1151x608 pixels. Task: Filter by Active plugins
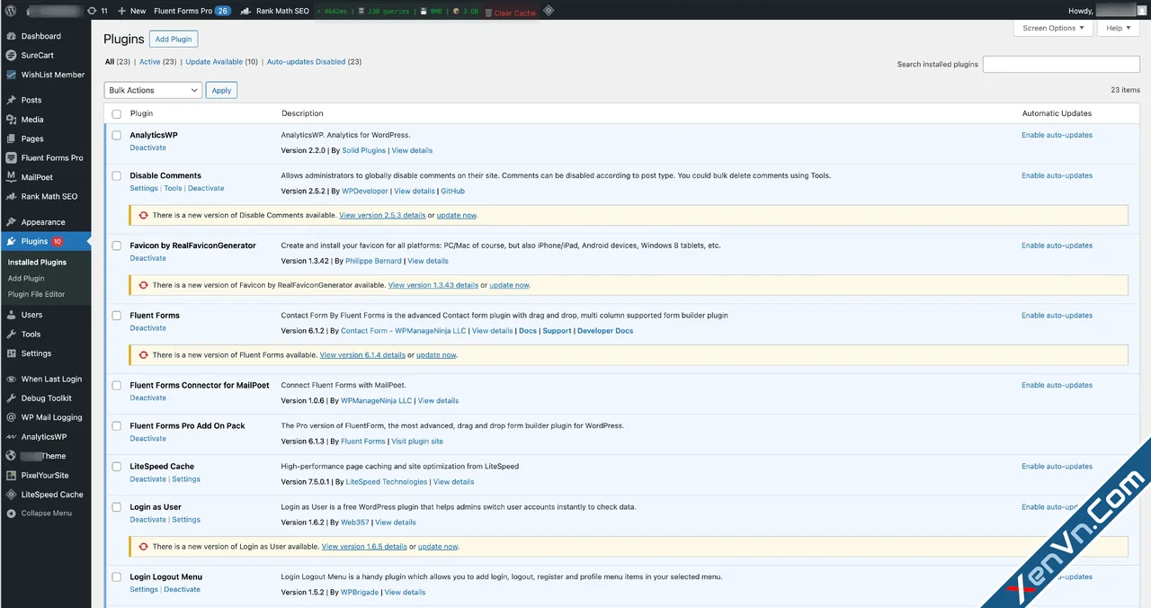pos(149,62)
